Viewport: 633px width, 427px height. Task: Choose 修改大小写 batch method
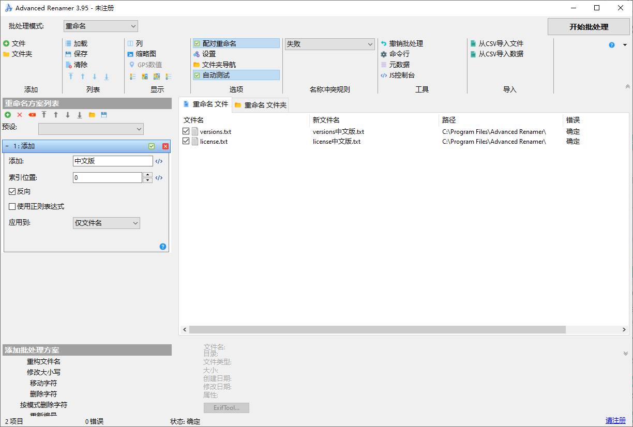[43, 372]
